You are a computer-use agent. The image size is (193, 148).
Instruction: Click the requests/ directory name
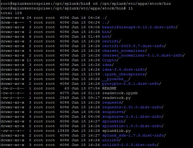(113, 103)
